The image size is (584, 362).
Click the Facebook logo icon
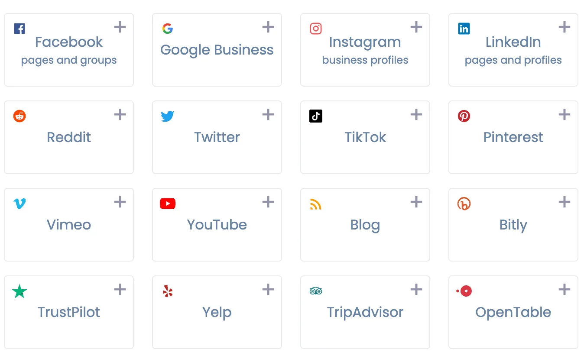tap(19, 28)
